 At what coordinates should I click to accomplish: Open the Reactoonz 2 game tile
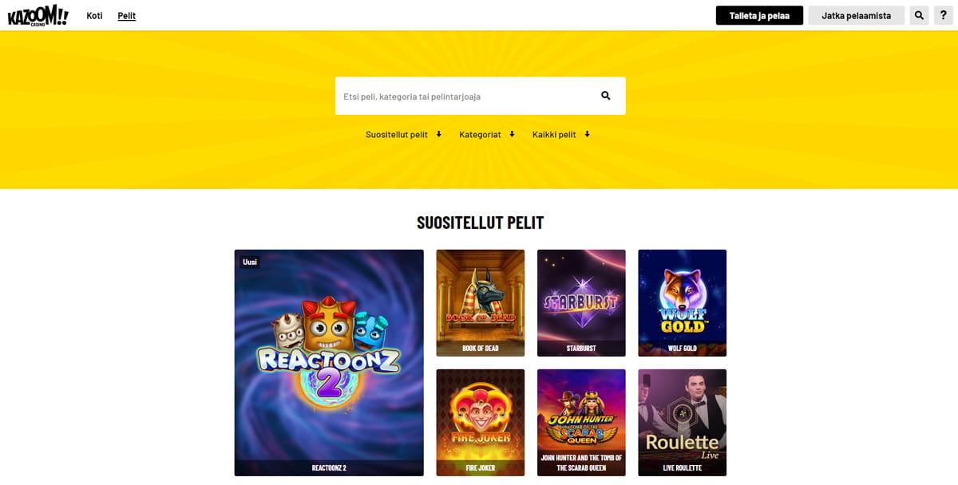[x=329, y=363]
